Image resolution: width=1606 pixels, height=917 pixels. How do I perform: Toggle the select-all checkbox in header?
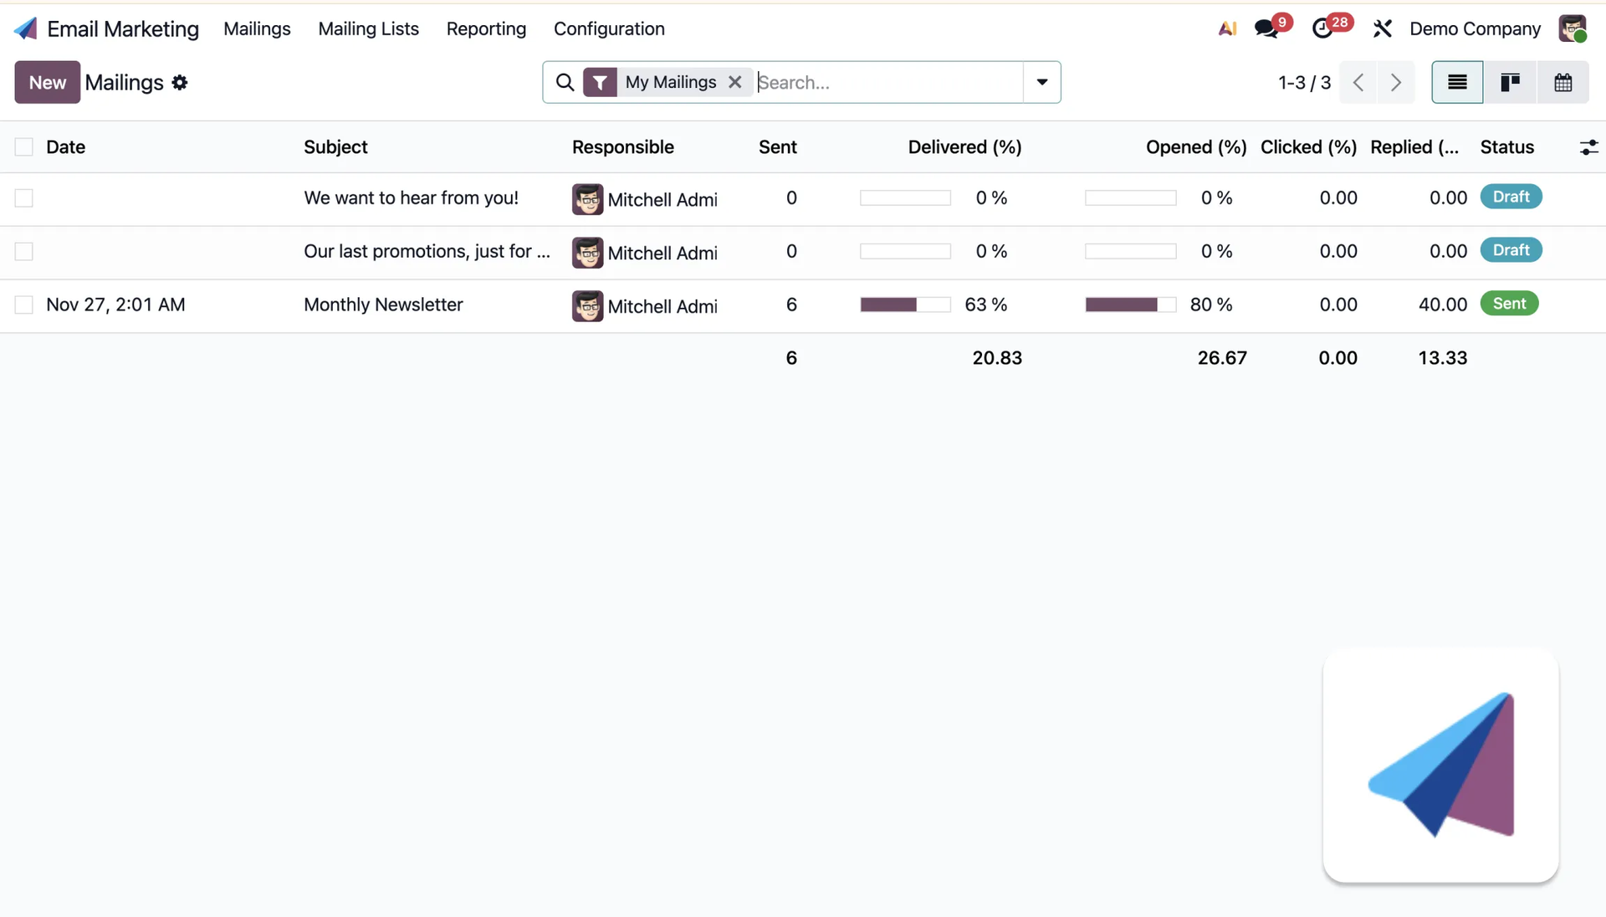[23, 147]
